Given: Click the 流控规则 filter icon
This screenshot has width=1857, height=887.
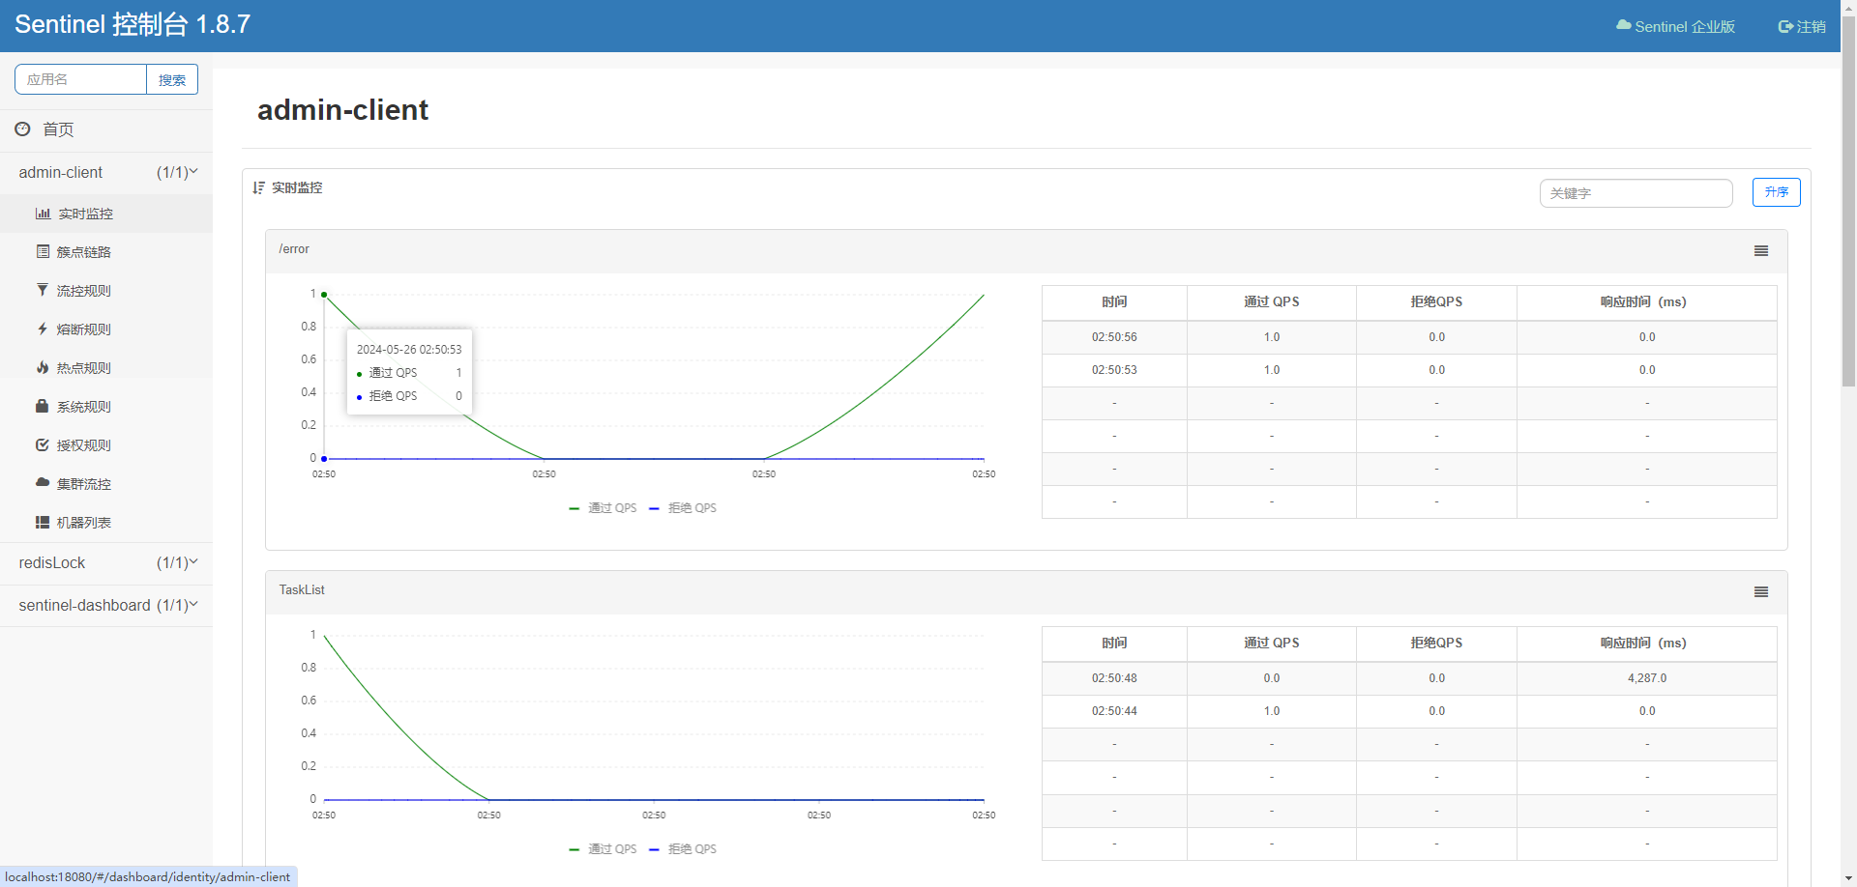Looking at the screenshot, I should 43,290.
